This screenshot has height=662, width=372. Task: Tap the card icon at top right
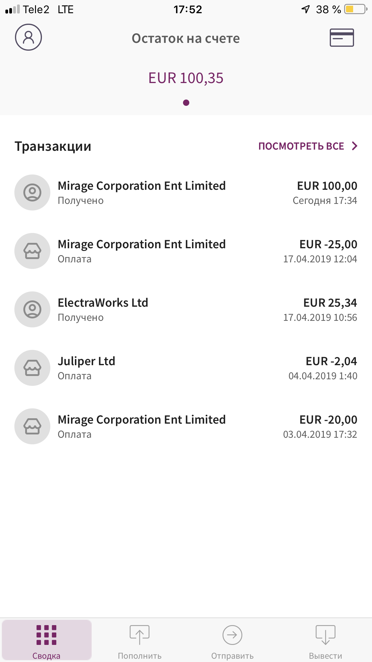click(342, 37)
